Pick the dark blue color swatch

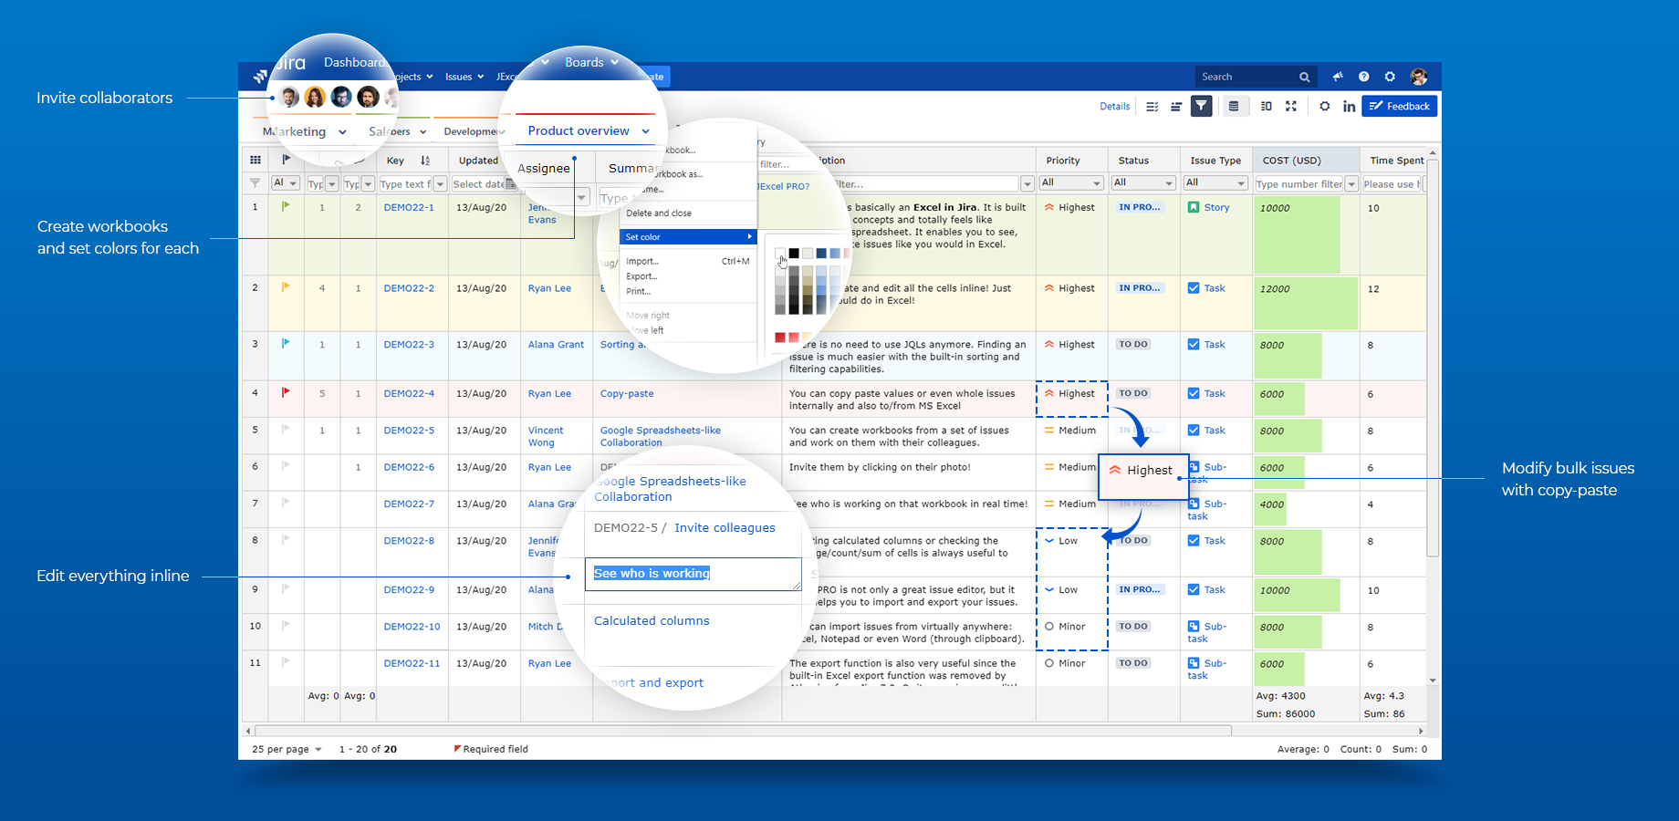[x=821, y=253]
